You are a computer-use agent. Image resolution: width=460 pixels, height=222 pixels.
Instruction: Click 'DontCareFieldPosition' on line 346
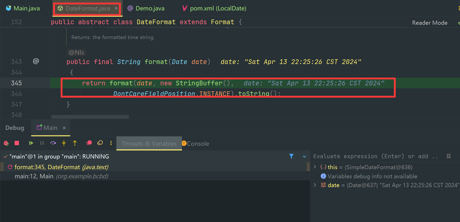click(154, 93)
